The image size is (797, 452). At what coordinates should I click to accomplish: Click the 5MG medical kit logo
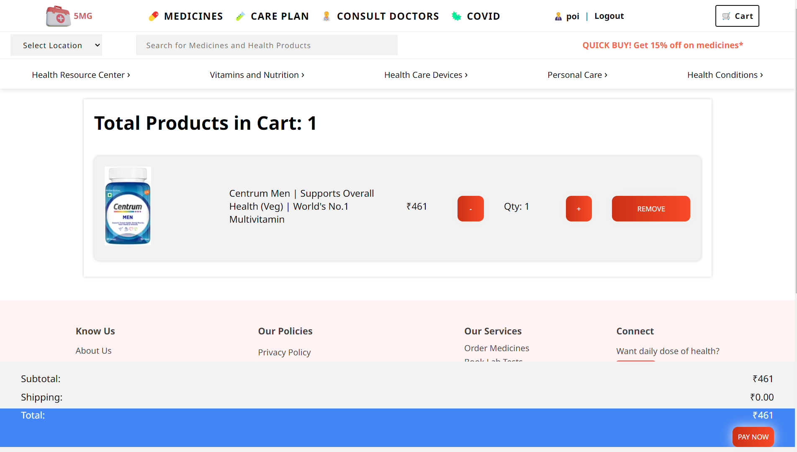click(58, 16)
